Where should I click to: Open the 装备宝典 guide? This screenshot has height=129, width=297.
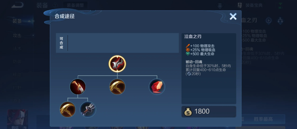pos(250,5)
